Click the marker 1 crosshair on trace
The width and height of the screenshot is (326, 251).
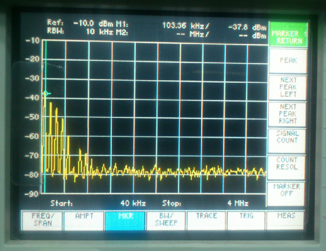coord(46,94)
